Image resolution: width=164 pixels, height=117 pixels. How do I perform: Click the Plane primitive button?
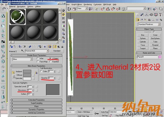[155, 48]
